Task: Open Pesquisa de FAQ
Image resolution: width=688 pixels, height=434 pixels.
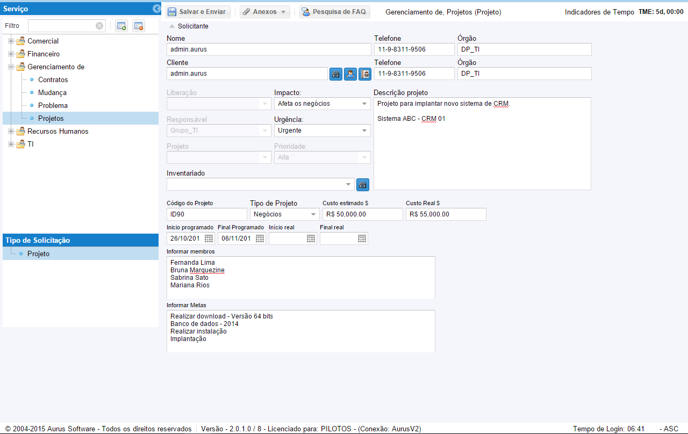Action: [x=335, y=12]
